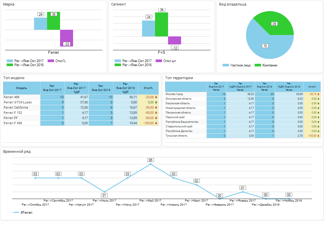
Task: Click the 41,67 share cell for Ferrari 488
Action: 77,97
